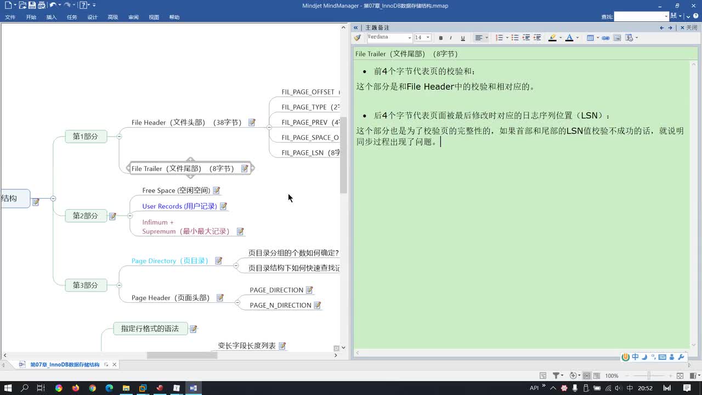
Task: Click the Print icon in quick access toolbar
Action: pos(41,5)
